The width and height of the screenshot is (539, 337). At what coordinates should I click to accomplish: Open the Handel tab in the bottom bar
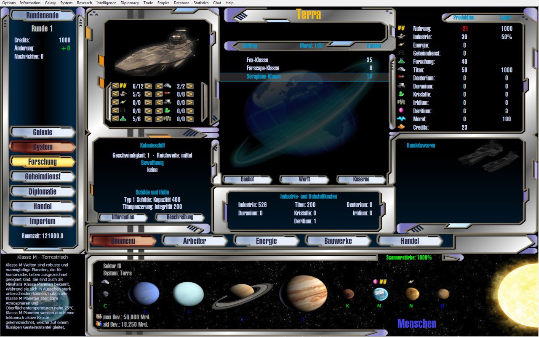(410, 241)
